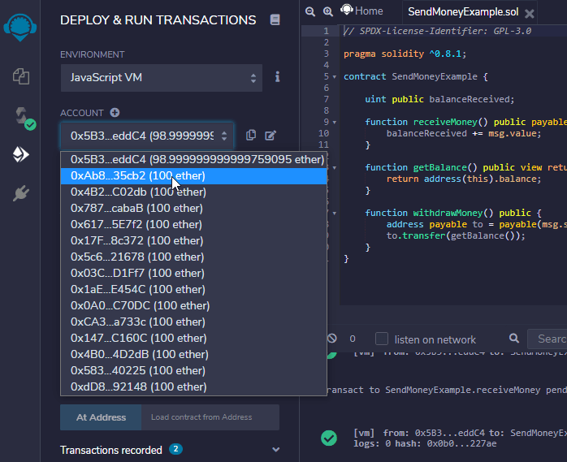Click the transactions recorded count badge
The image size is (567, 462).
pyautogui.click(x=175, y=449)
